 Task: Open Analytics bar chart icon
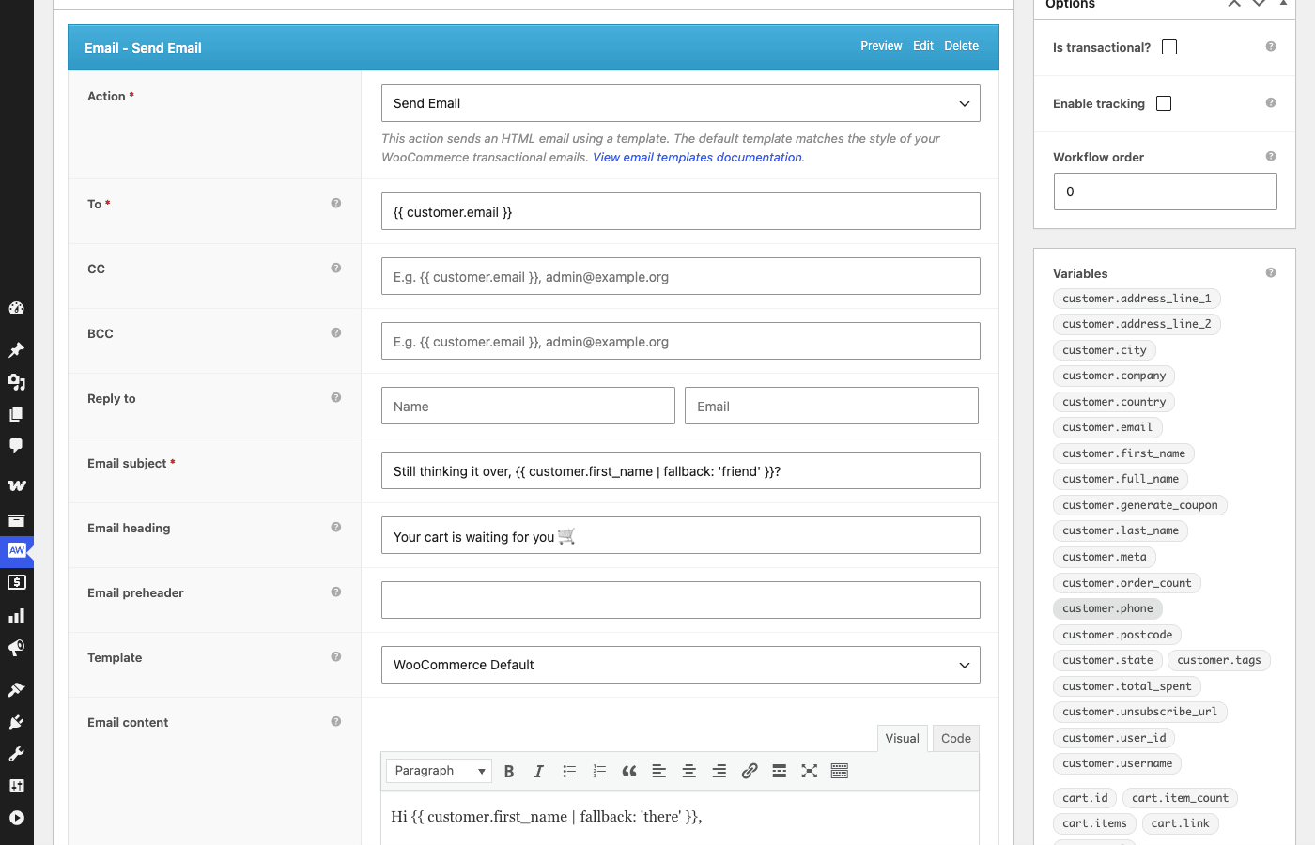point(16,616)
